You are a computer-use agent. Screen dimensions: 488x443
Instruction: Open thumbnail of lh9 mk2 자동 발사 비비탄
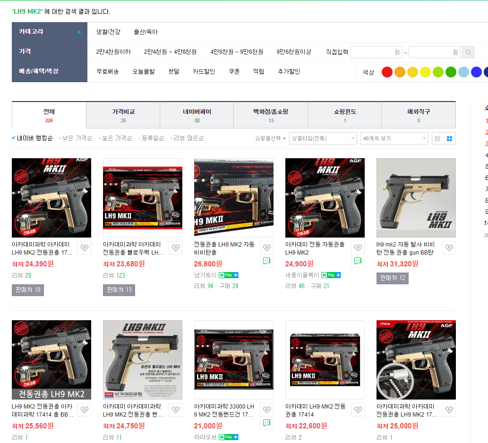(x=416, y=198)
